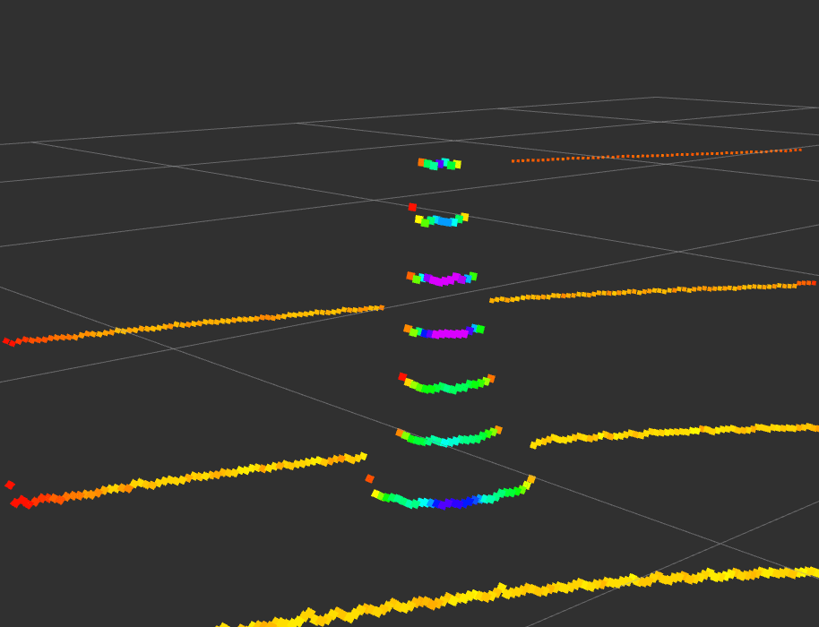This screenshot has height=627, width=819.
Task: Select the smallest, farthest multicolored point cluster
Action: pos(439,164)
